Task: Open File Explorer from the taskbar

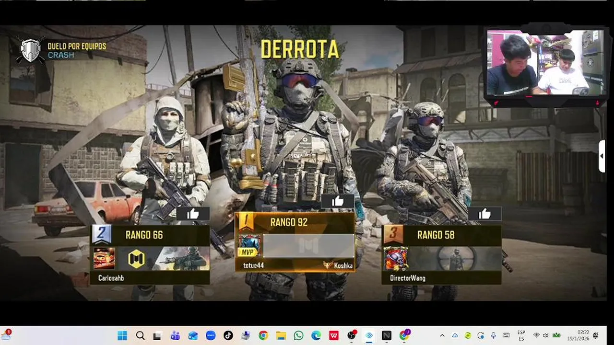Action: click(281, 335)
